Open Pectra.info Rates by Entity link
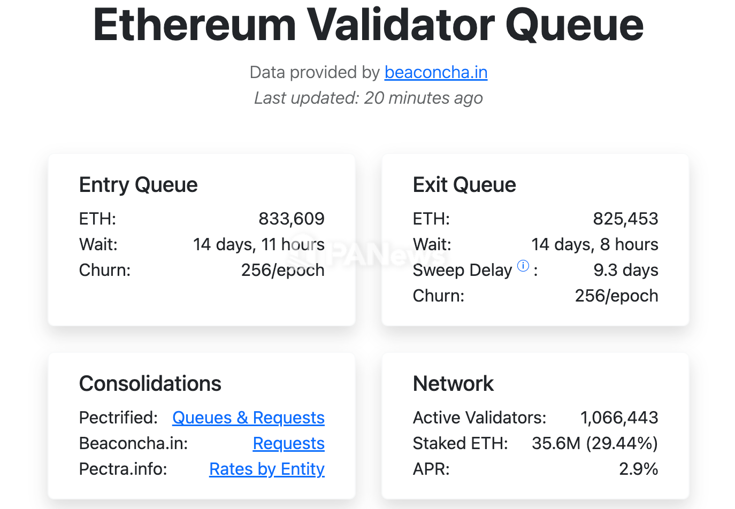Image resolution: width=735 pixels, height=509 pixels. tap(267, 469)
